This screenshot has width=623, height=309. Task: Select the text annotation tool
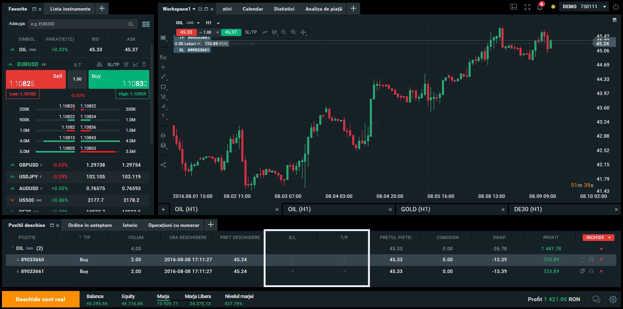click(163, 116)
